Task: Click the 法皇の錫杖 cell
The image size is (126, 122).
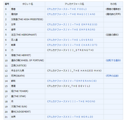Action: 113,35
